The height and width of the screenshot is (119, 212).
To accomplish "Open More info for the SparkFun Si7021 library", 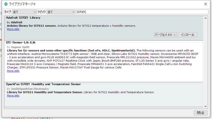I will point(13,96).
